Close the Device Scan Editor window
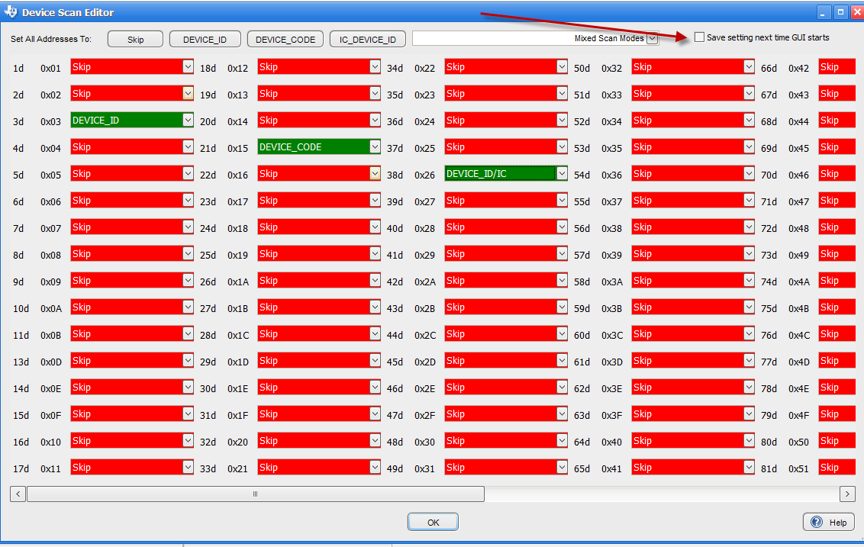Image resolution: width=864 pixels, height=547 pixels. point(857,11)
